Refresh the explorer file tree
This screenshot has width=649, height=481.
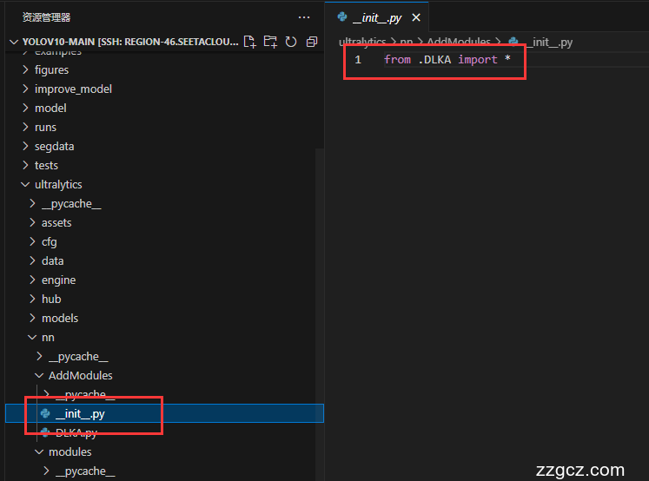tap(291, 42)
